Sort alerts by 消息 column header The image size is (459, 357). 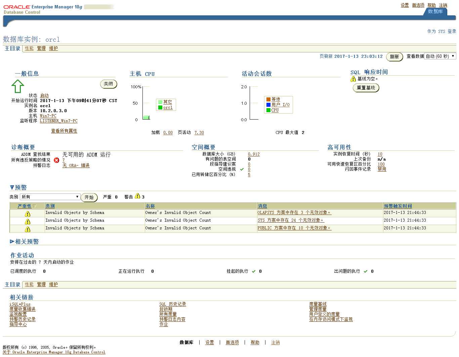[262, 206]
